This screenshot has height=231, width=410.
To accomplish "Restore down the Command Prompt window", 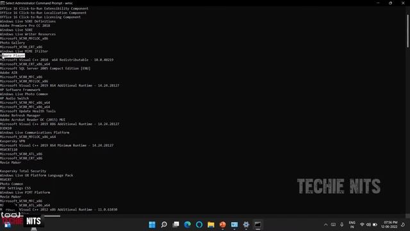I will 390,3.
